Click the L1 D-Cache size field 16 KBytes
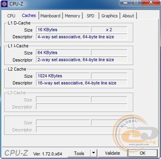The height and width of the screenshot is (159, 161). click(63, 30)
